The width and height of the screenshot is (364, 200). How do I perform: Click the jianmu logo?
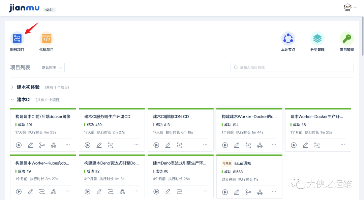coord(24,8)
